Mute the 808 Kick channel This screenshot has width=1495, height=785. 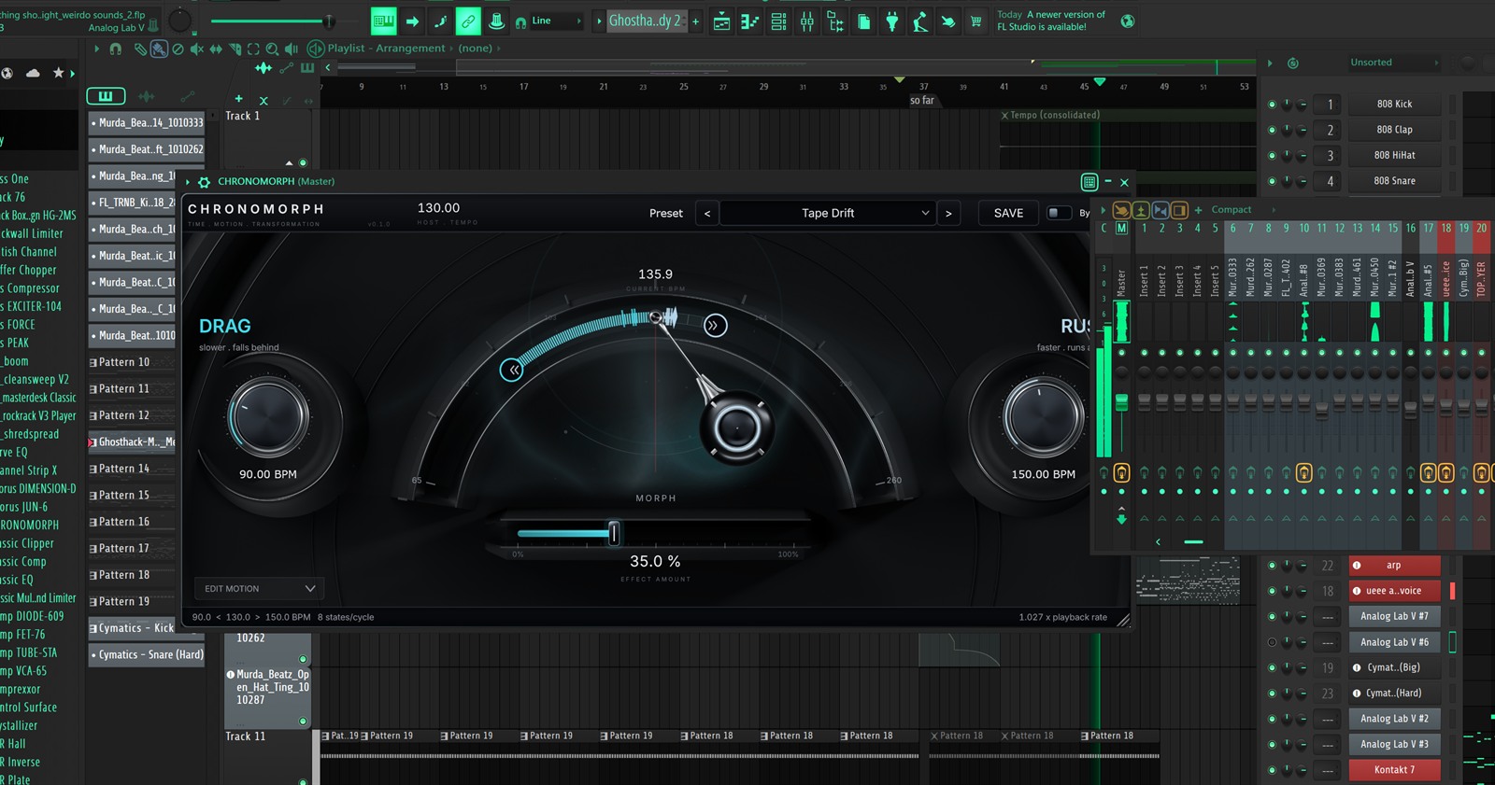(1272, 105)
